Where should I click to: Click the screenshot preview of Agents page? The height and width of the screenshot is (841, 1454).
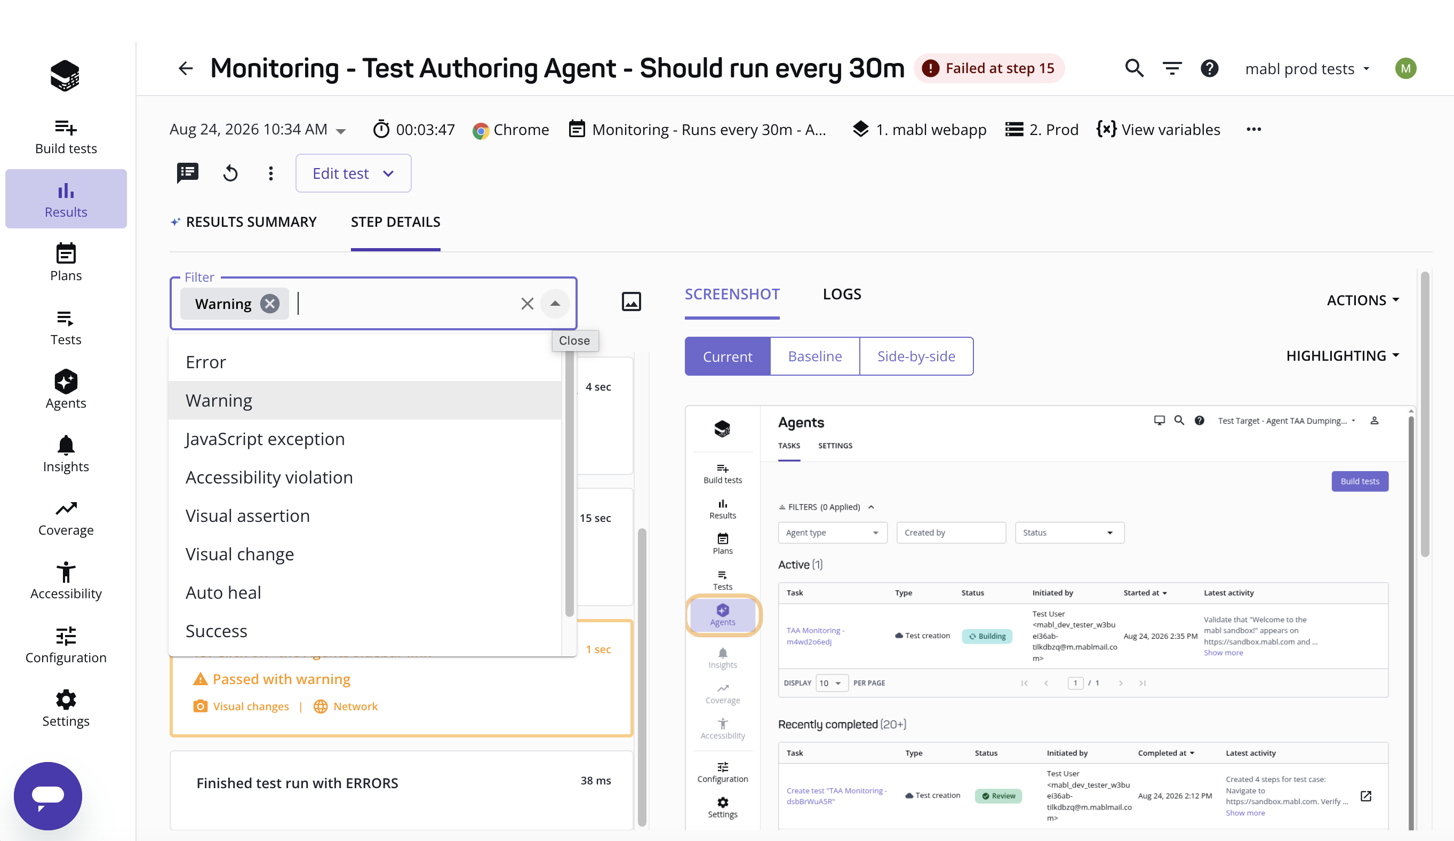tap(1050, 617)
